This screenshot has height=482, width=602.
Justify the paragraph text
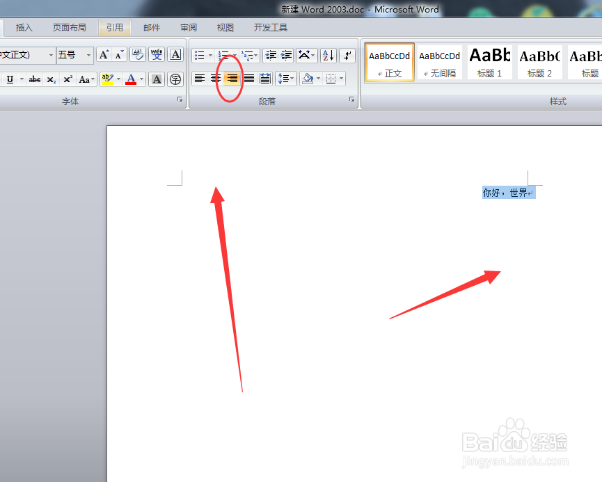tap(248, 79)
